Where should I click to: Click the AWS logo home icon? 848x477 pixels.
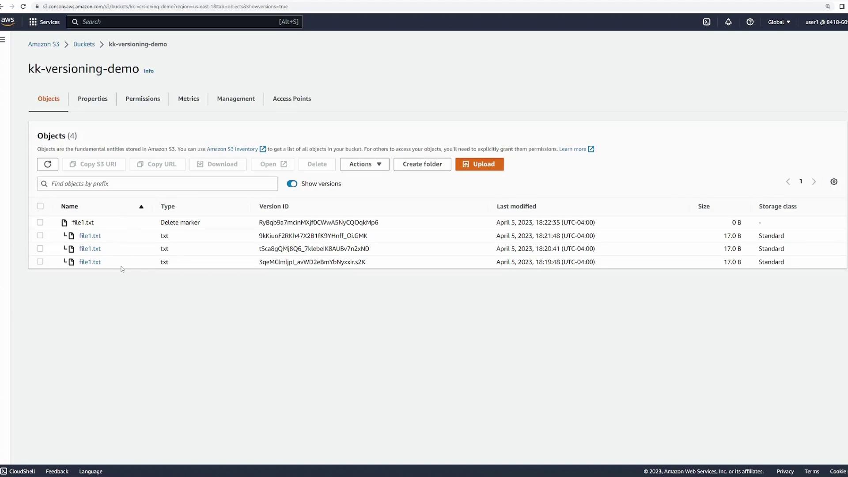[8, 21]
